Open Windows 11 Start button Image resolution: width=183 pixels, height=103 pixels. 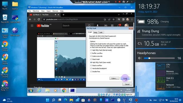click(47, 100)
